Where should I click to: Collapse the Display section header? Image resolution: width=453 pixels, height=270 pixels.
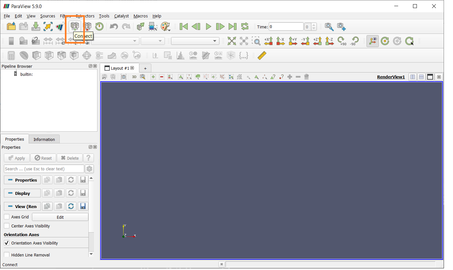[x=22, y=193]
